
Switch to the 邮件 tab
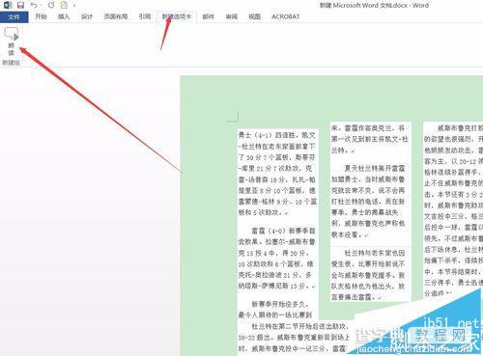(209, 16)
